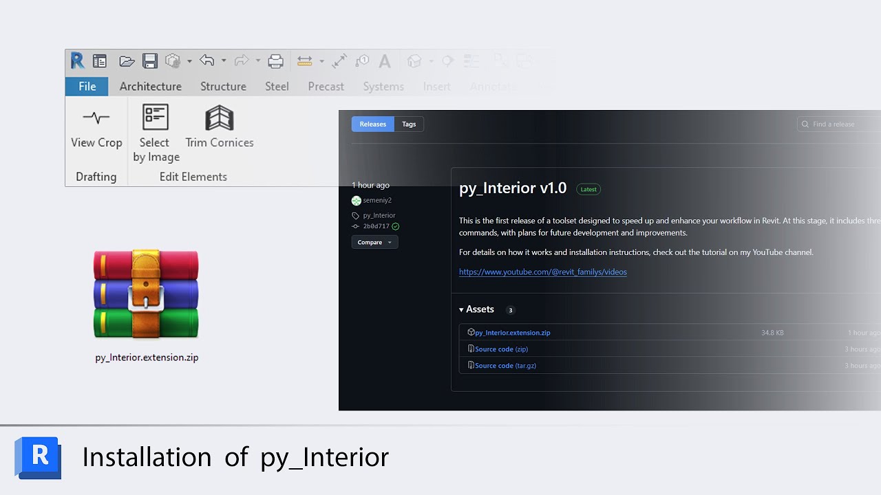Undo the last action in Revit

[206, 60]
